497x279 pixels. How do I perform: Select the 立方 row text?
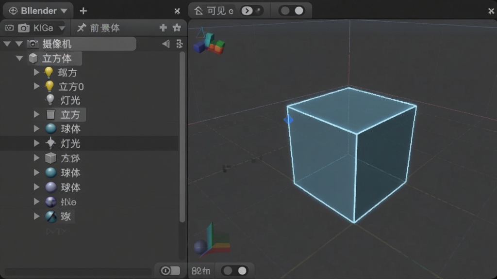tap(70, 115)
